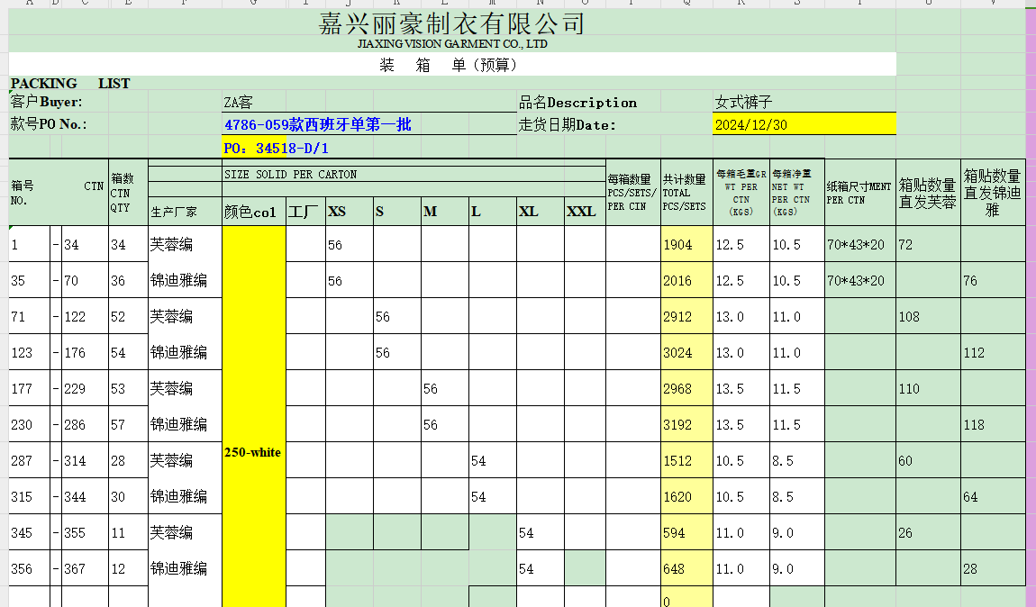Image resolution: width=1036 pixels, height=607 pixels.
Task: Select the ZA客 buyer cell
Action: [238, 103]
